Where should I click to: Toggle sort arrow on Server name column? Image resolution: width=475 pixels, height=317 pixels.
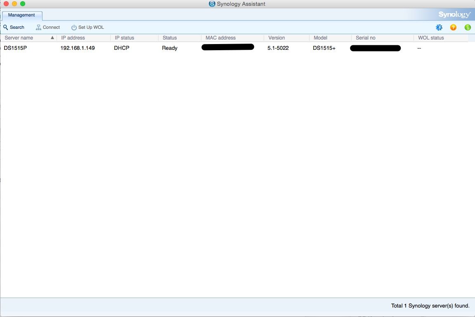pyautogui.click(x=52, y=38)
